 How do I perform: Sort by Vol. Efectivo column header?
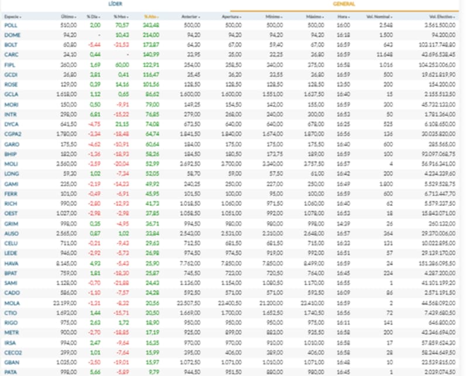coord(443,16)
